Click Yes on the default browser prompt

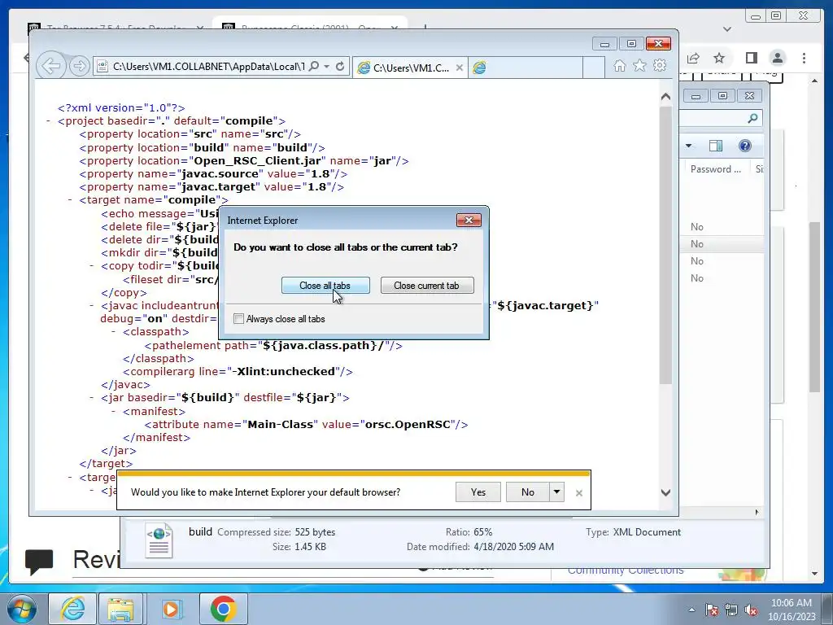click(478, 492)
